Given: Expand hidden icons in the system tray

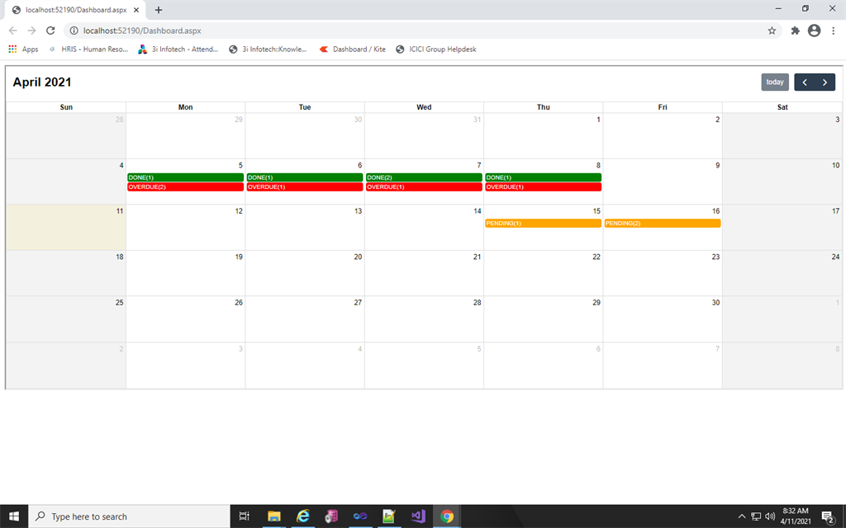Looking at the screenshot, I should [742, 516].
